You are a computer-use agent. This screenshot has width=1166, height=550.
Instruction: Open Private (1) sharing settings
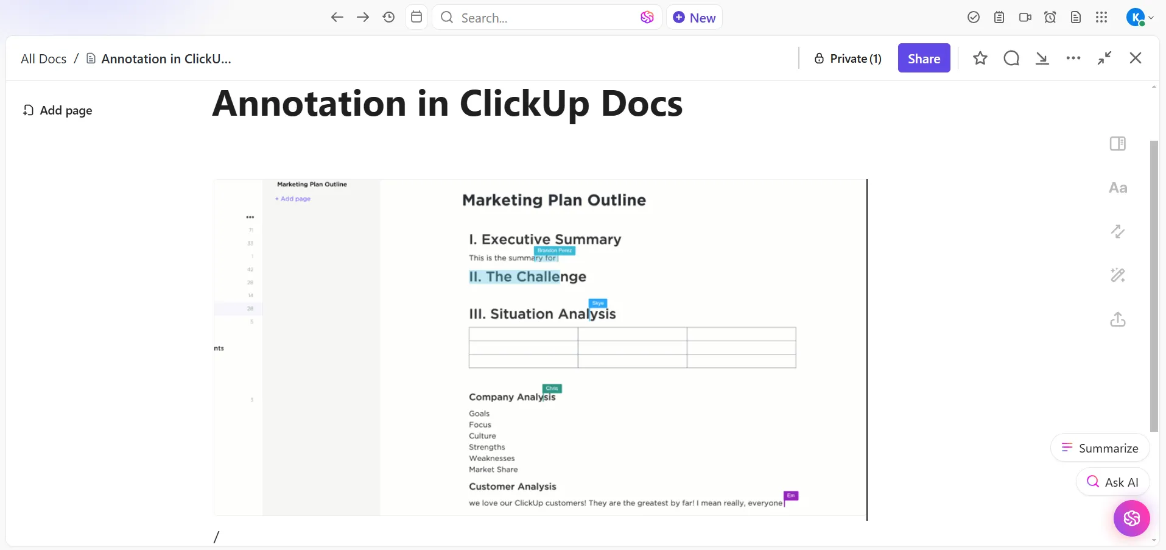click(848, 58)
